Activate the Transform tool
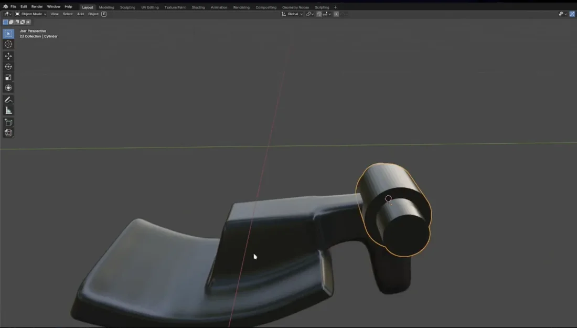Viewport: 577px width, 328px height. [8, 88]
